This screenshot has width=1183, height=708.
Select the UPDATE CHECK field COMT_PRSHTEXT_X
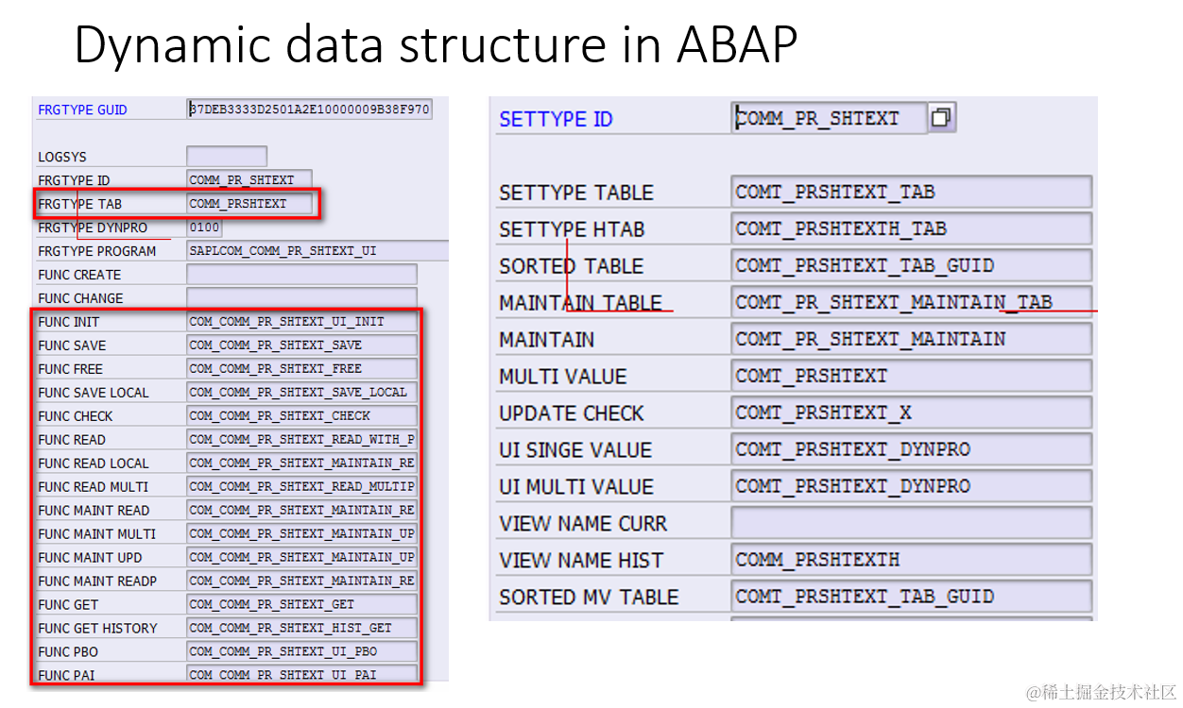coord(911,413)
